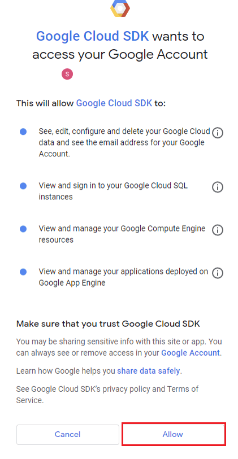Click the 'View and sign in to Cloud SQL' text
This screenshot has height=459, width=238.
(113, 191)
